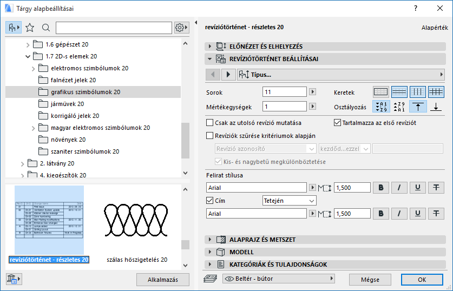
Task: Open the 'Tetején' title position dropdown
Action: 289,201
